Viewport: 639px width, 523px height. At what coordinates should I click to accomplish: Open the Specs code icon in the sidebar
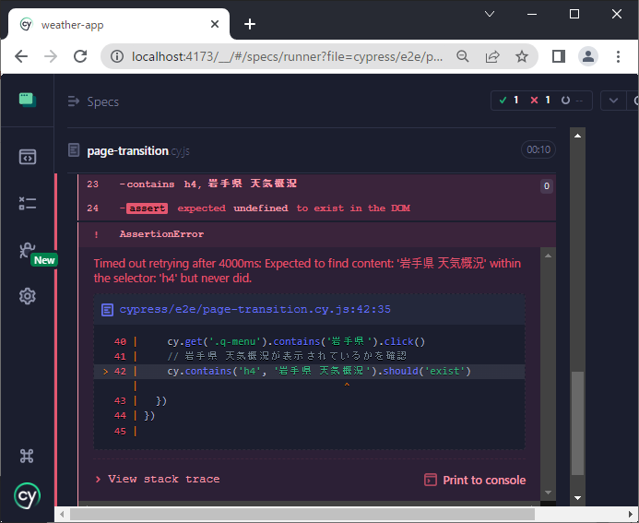[27, 157]
